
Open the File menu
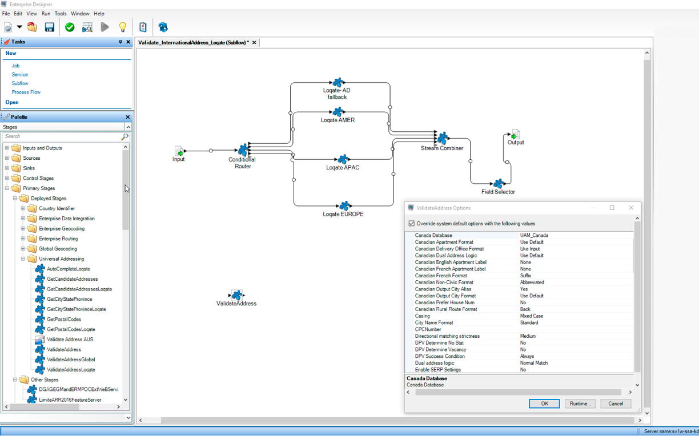(x=6, y=14)
